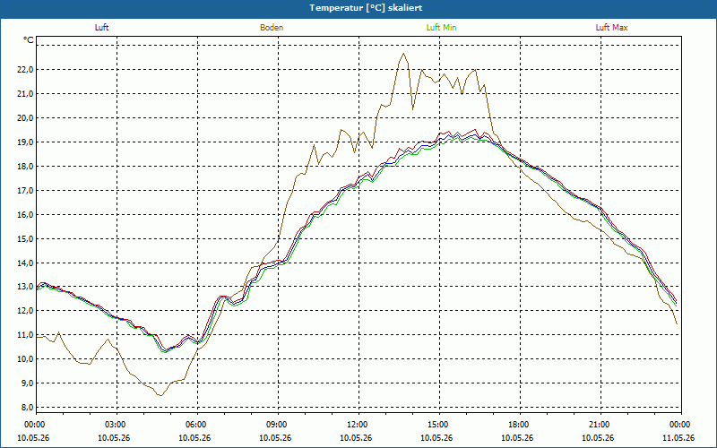Click the 18:00 time label
717x448 pixels.
520,425
